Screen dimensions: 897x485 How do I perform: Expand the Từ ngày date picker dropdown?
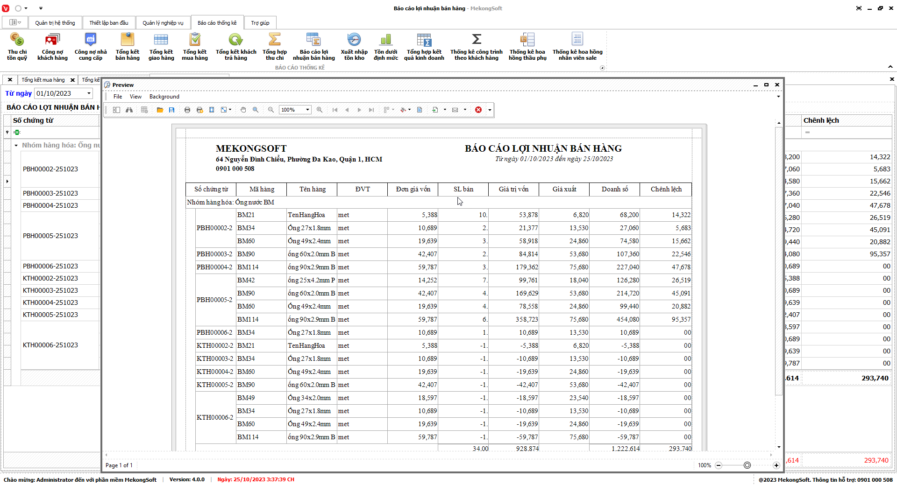tap(89, 93)
